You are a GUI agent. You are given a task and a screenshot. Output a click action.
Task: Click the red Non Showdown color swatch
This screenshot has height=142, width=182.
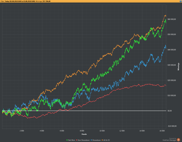(76, 140)
